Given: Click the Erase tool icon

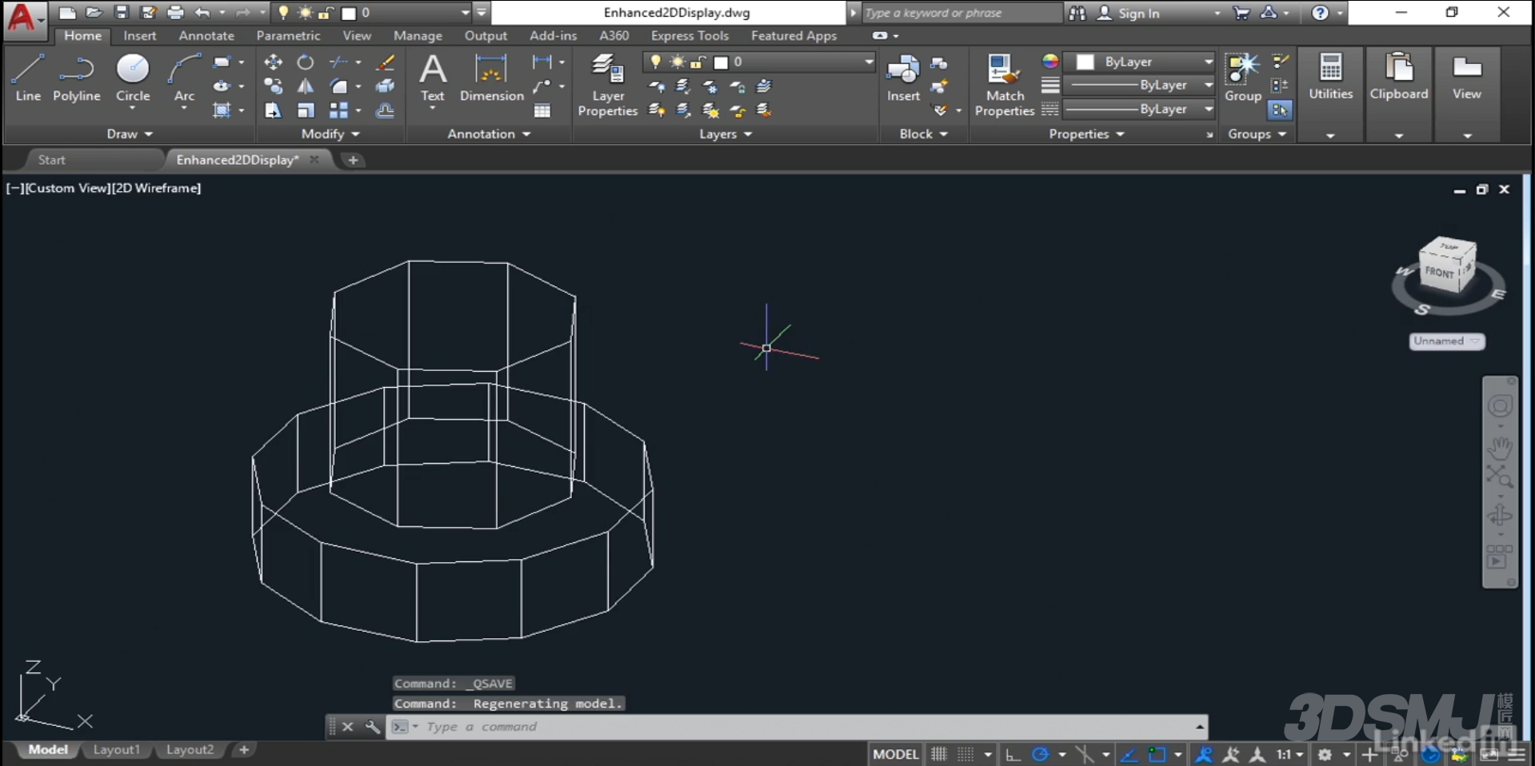Looking at the screenshot, I should [x=386, y=62].
